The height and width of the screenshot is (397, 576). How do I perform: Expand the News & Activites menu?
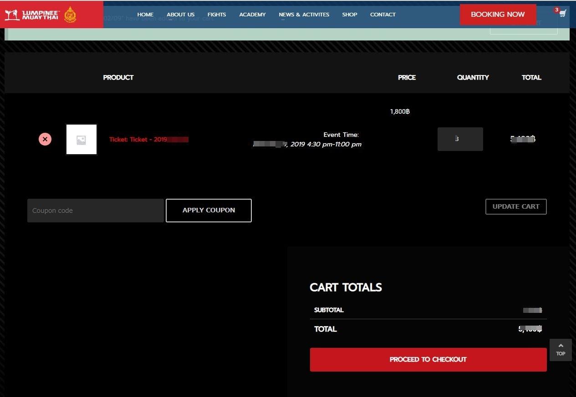[x=304, y=15]
